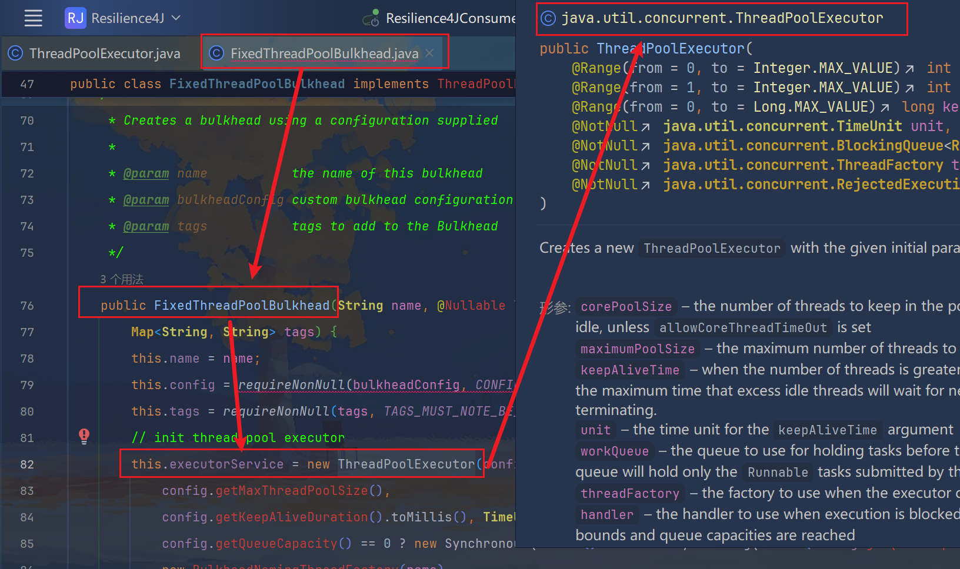Click handler parameter in docs

click(x=607, y=514)
